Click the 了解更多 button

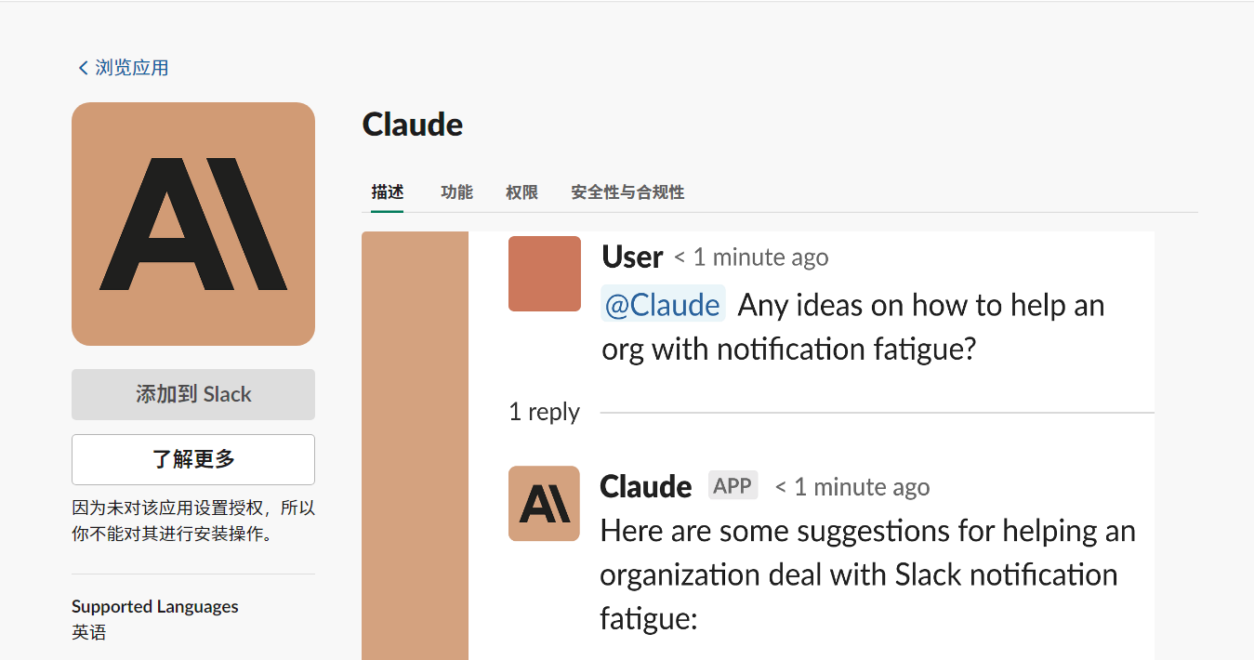pos(193,459)
